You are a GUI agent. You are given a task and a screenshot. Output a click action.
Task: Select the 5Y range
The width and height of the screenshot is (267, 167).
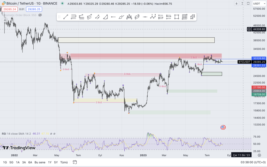point(56,162)
